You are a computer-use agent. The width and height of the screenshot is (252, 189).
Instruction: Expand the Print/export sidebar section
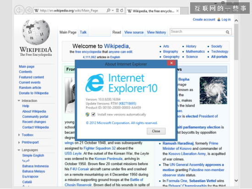[19, 142]
